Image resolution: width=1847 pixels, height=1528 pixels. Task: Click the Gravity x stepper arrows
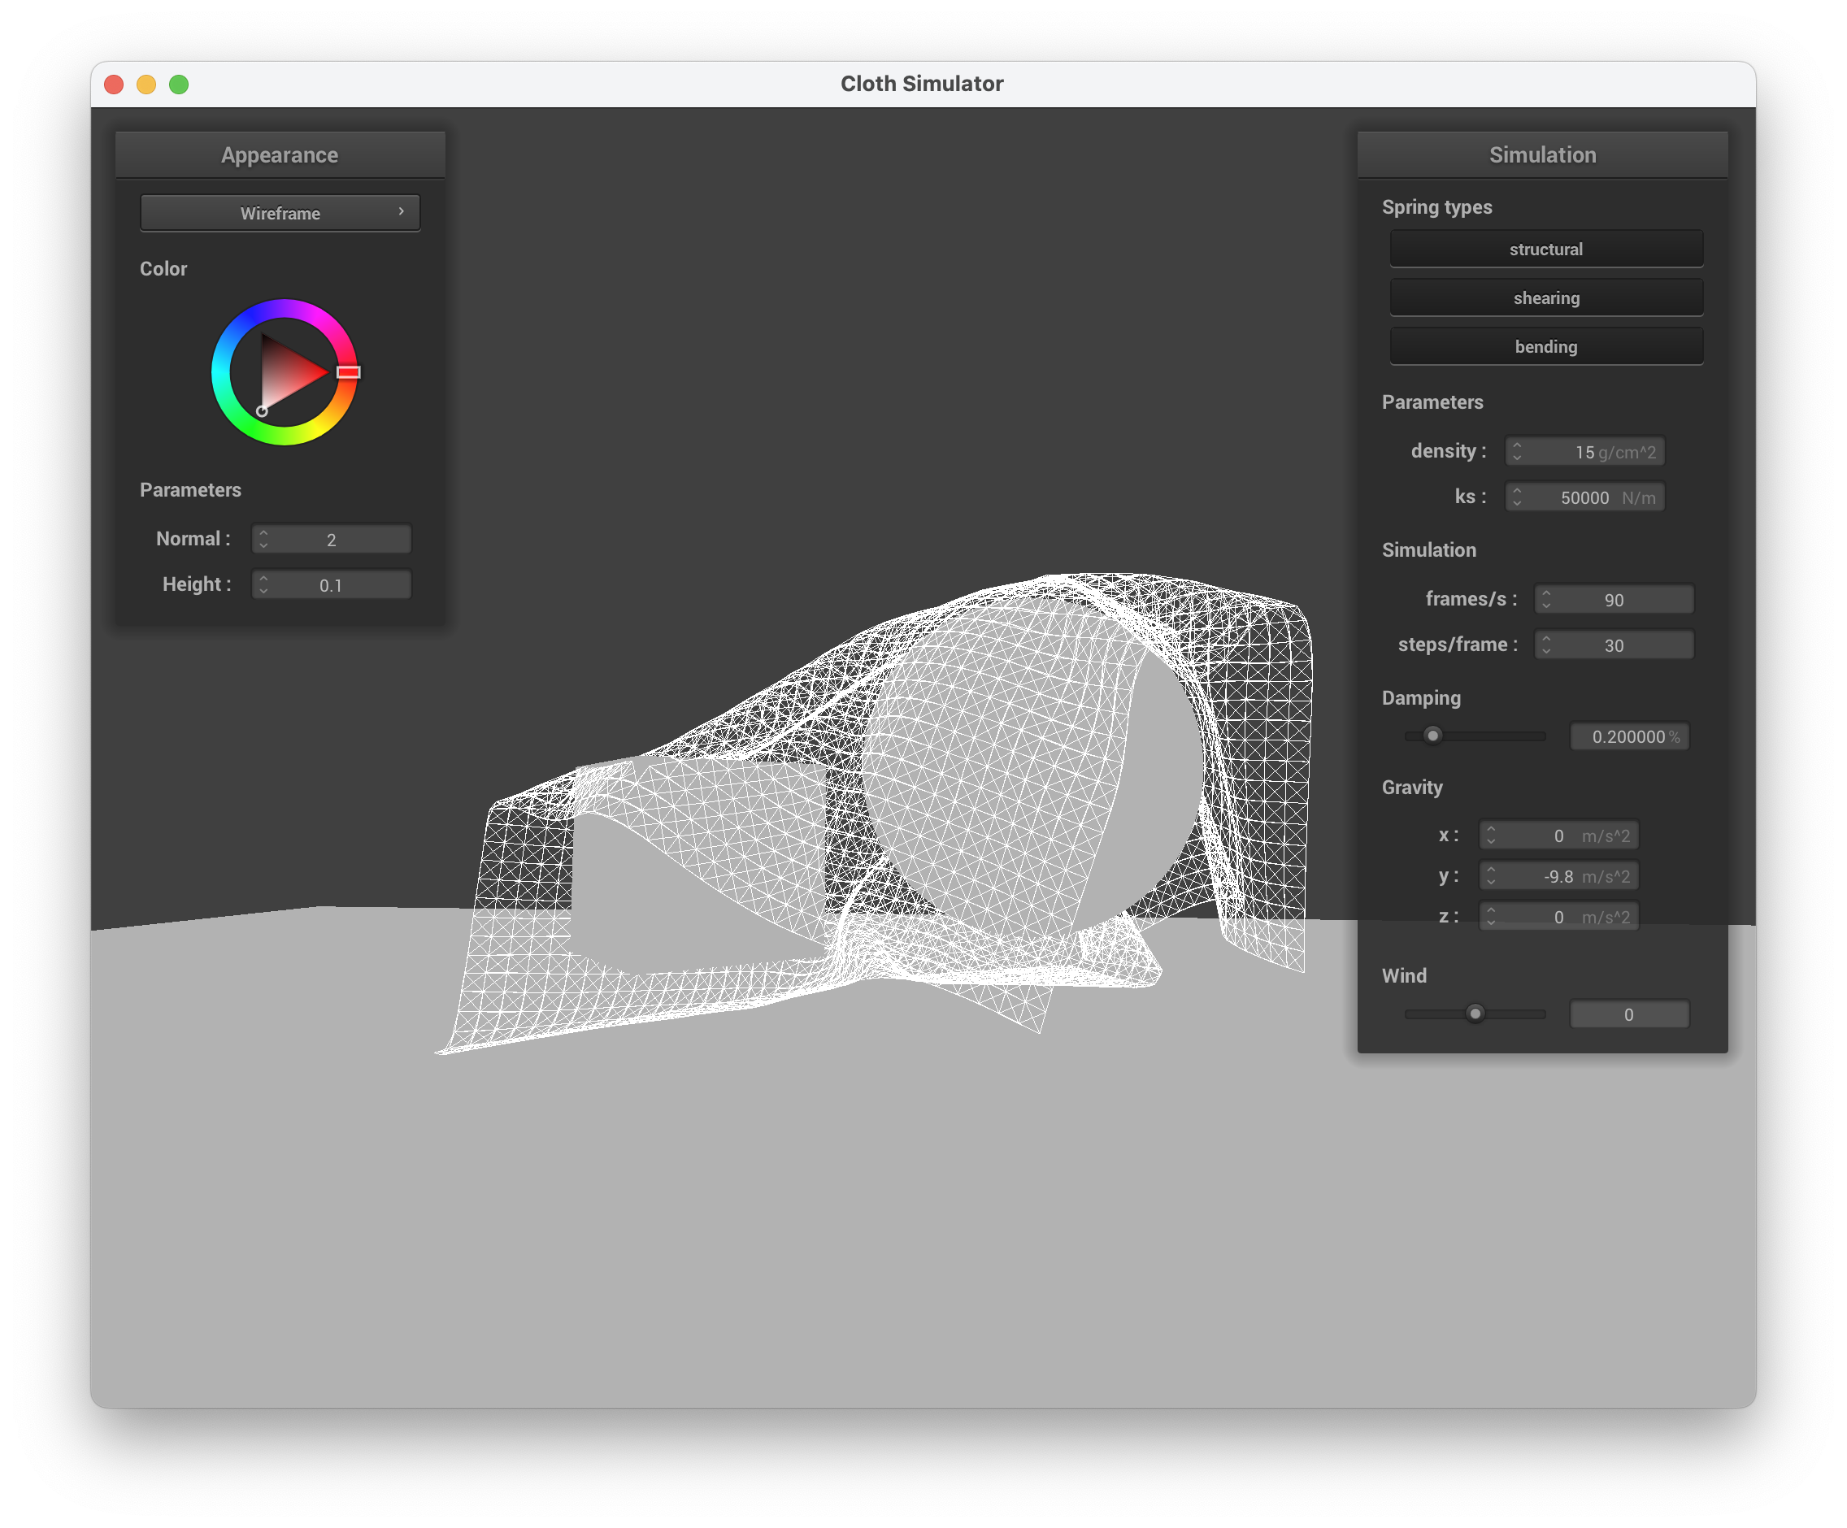tap(1490, 836)
